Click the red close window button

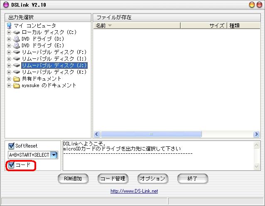259,5
